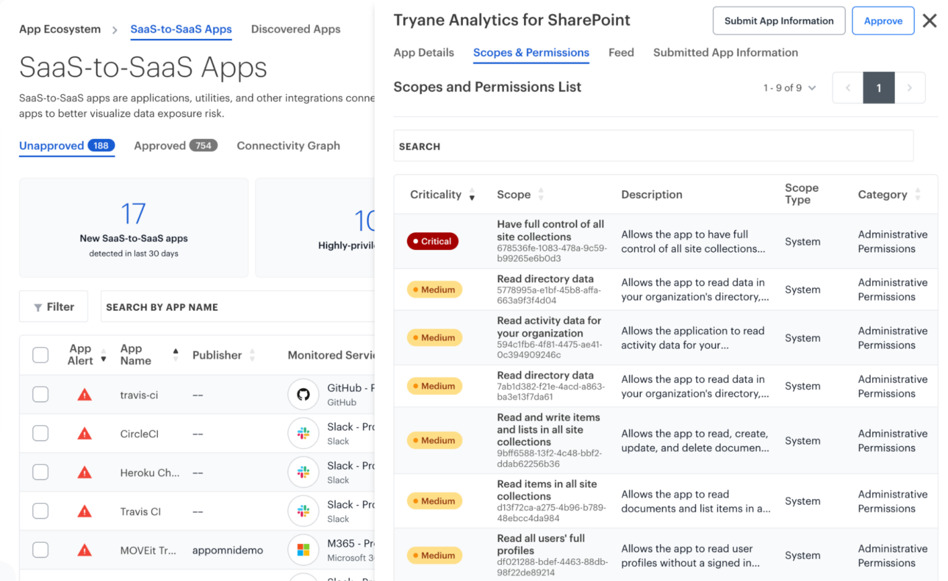The height and width of the screenshot is (581, 948).
Task: Sort the table by Criticality
Action: tap(472, 194)
